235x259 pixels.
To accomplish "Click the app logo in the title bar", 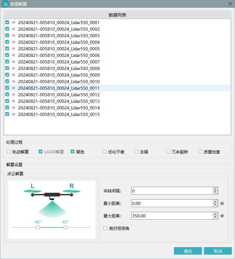I will point(5,4).
